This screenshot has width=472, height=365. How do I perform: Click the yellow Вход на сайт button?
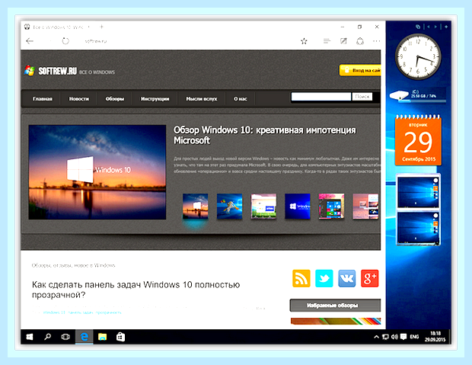[x=360, y=70]
